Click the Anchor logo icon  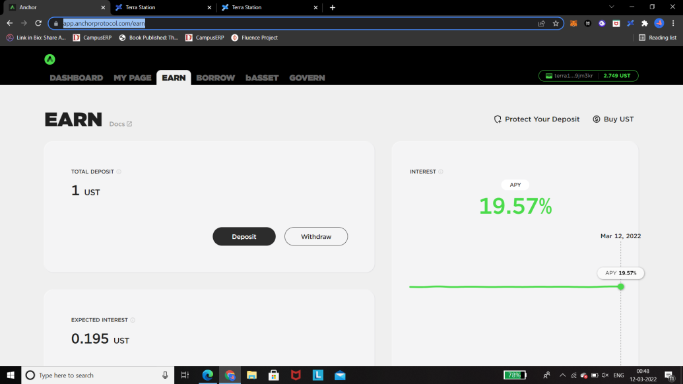point(49,59)
